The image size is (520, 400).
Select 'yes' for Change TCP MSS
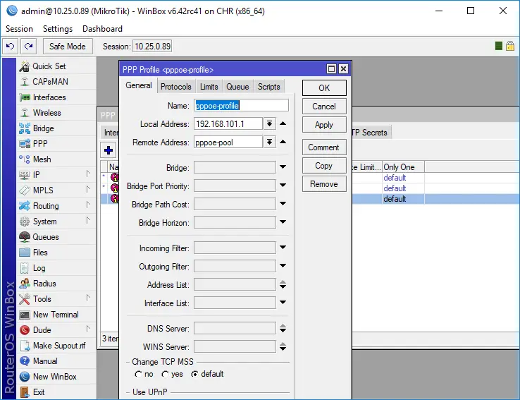tap(165, 374)
